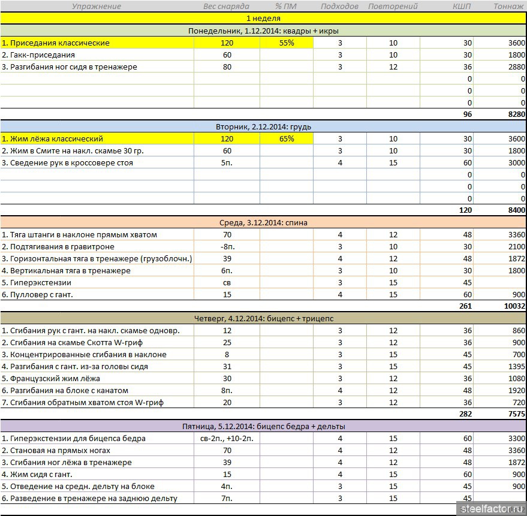Click the weight cell "8п."
The image size is (527, 516).
[x=227, y=390]
